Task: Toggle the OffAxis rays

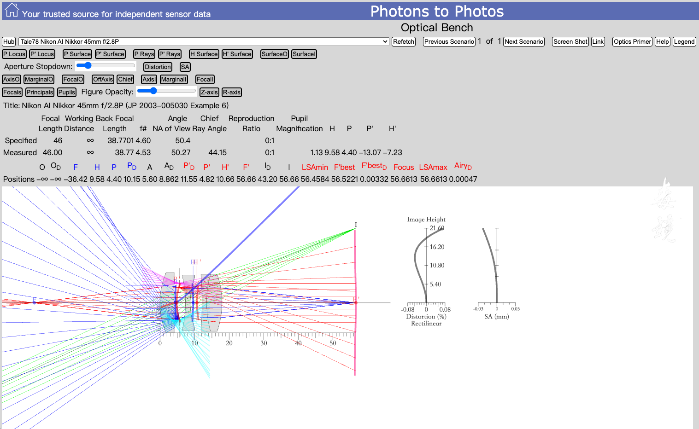Action: [x=103, y=79]
